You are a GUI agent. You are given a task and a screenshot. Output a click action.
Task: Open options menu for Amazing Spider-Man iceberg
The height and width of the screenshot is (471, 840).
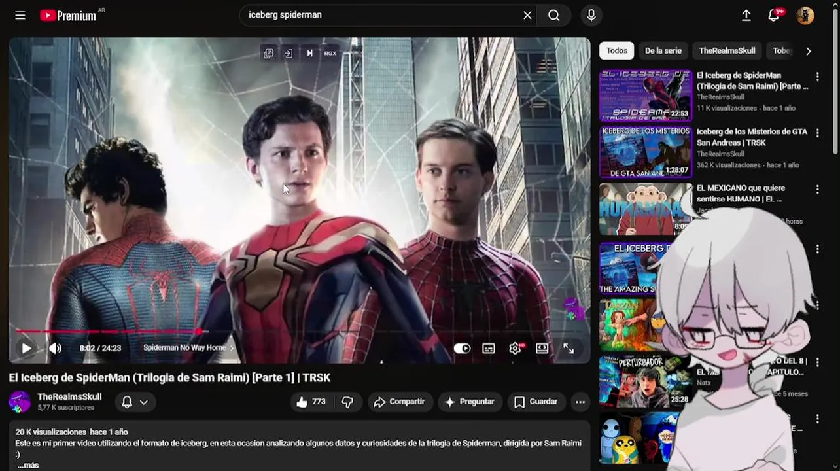pyautogui.click(x=817, y=249)
